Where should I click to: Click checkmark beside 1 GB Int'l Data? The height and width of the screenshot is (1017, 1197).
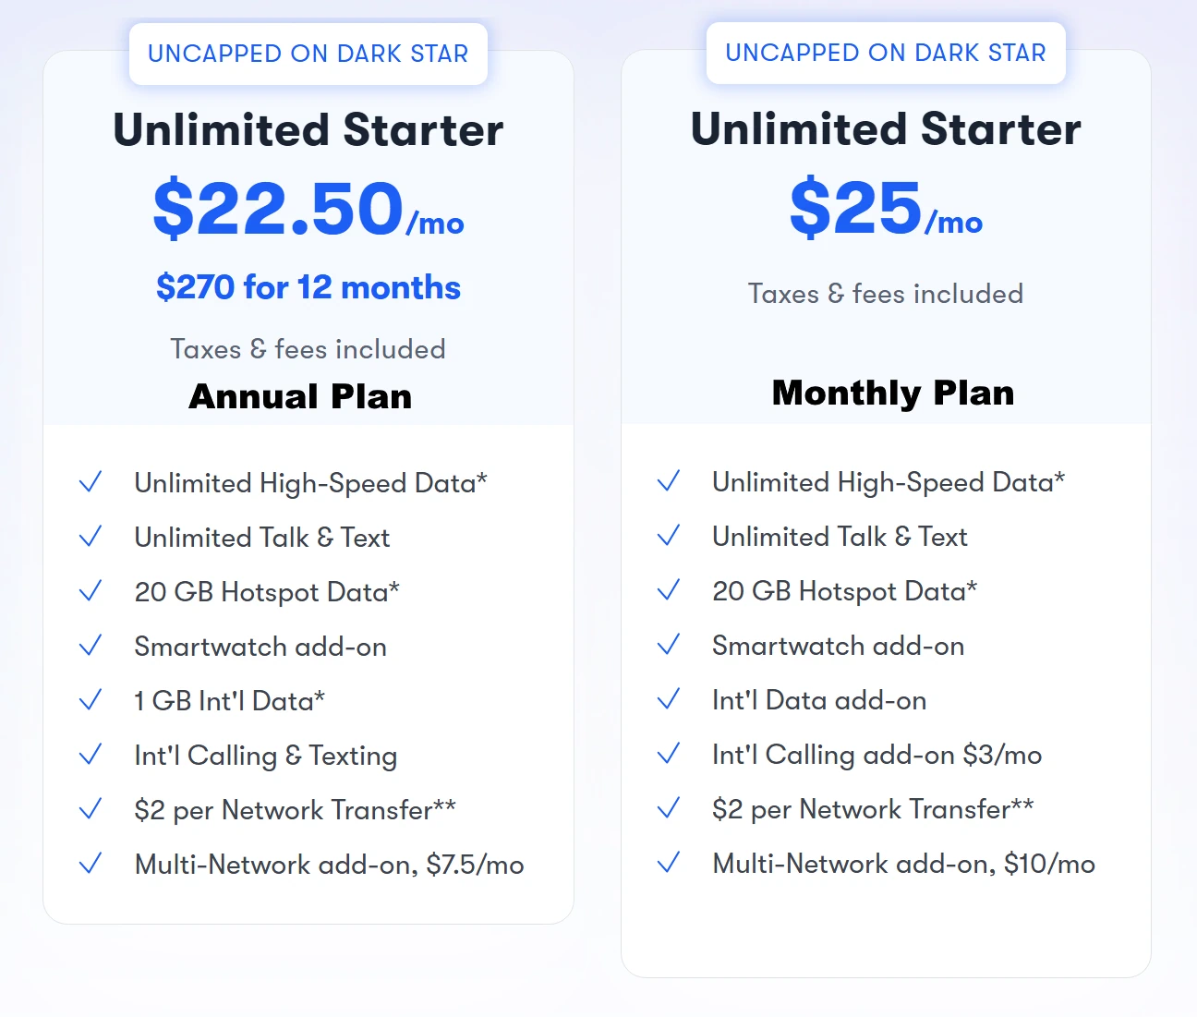click(91, 701)
